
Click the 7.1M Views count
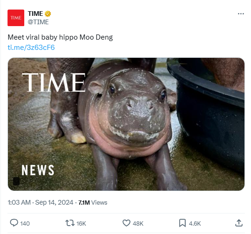pyautogui.click(x=93, y=203)
